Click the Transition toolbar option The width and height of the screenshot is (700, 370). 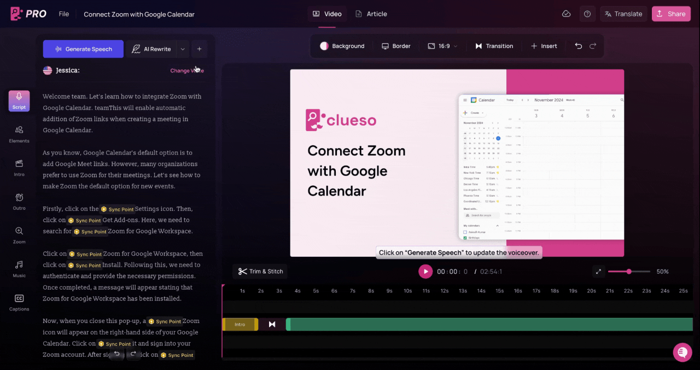(494, 46)
